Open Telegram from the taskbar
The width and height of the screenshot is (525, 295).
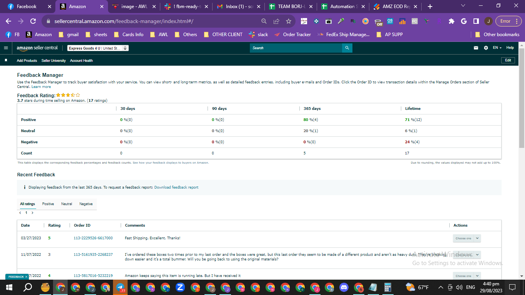click(120, 287)
